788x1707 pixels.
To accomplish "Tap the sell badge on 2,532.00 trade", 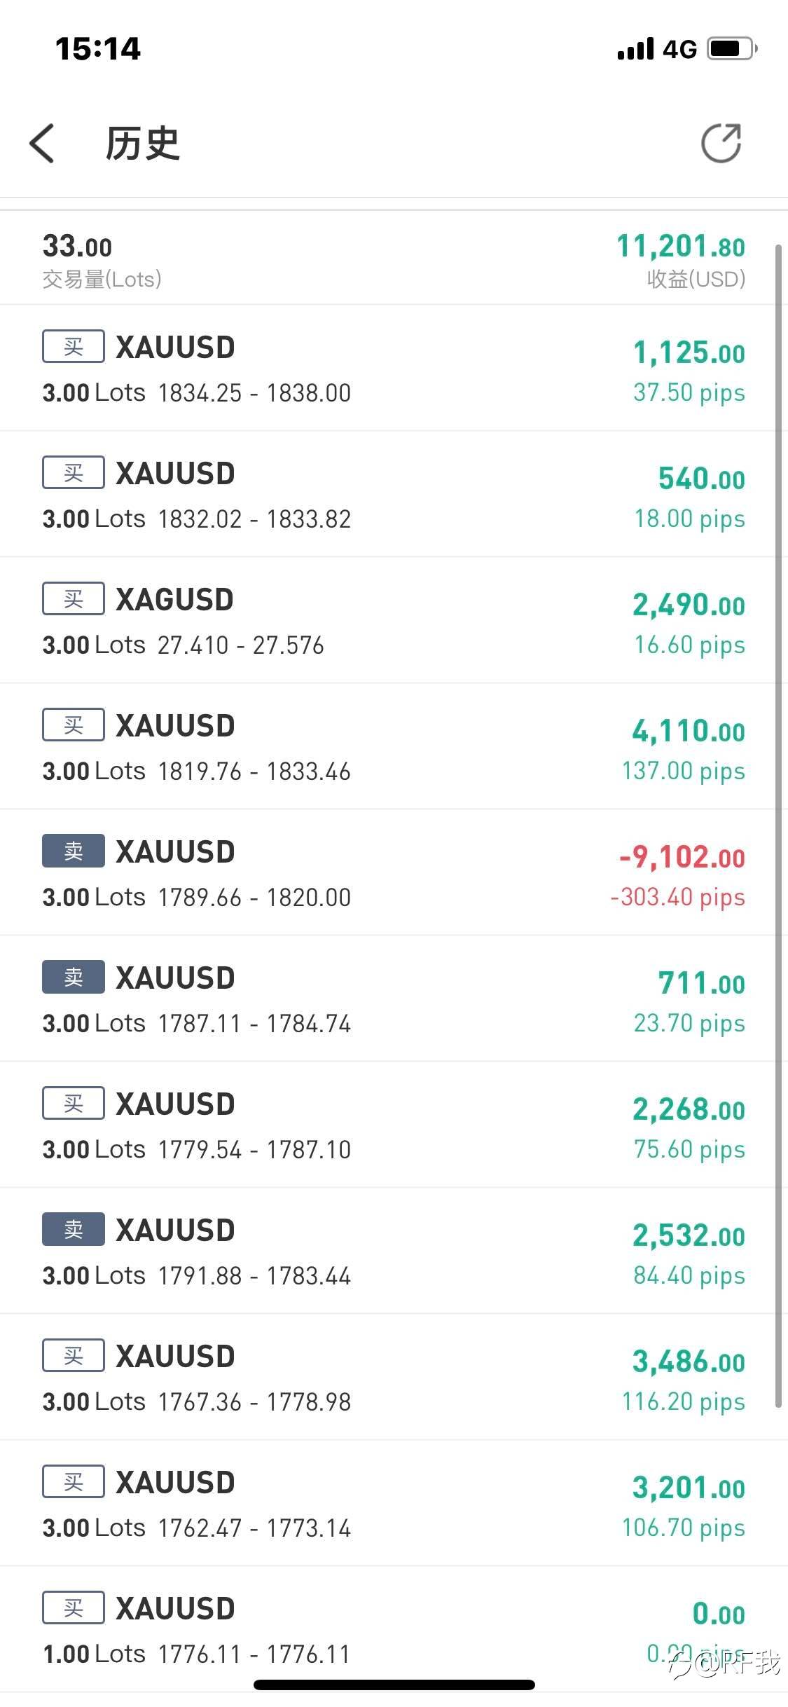I will coord(74,1229).
